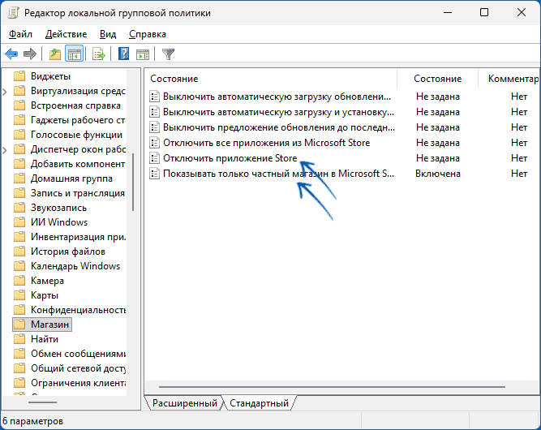Click the Forward arrow toolbar icon
Viewport: 541px width, 430px height.
pos(30,54)
